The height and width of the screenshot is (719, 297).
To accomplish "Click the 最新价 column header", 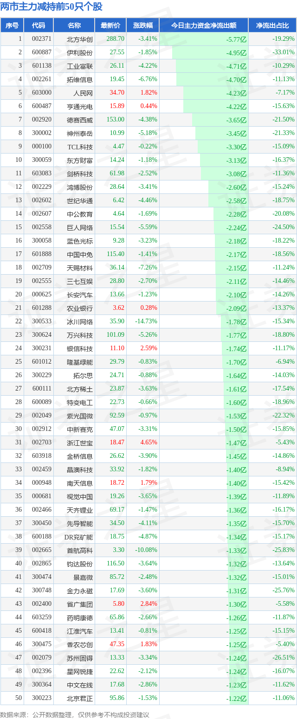I will [x=110, y=26].
